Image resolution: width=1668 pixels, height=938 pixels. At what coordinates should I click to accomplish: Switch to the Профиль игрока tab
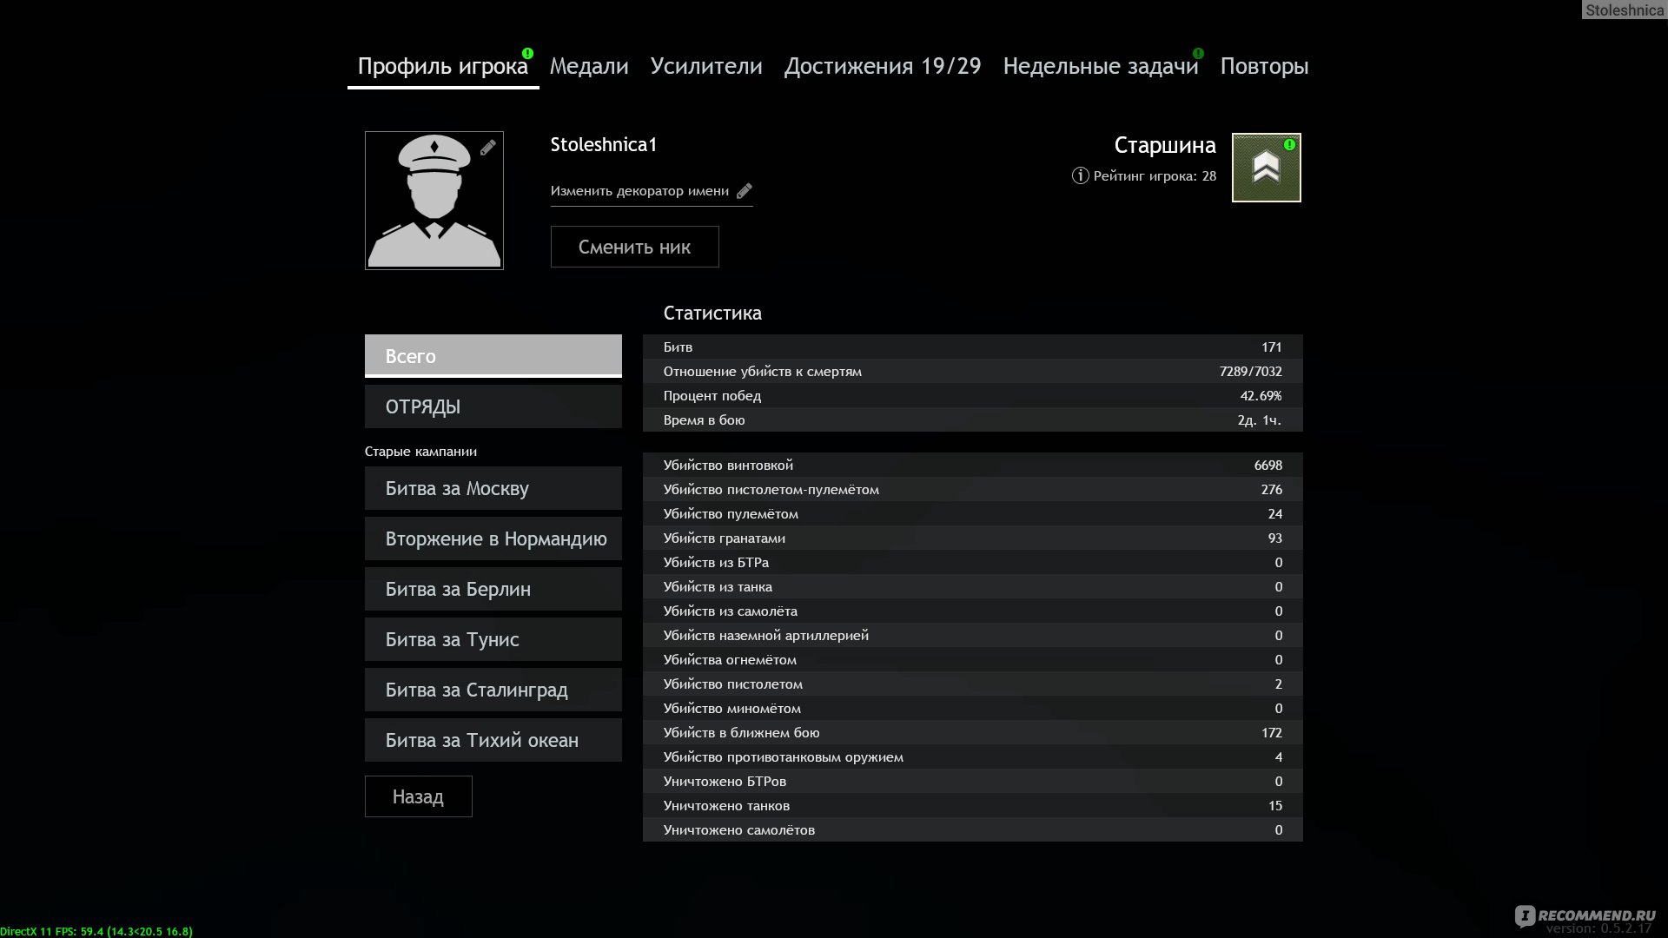pyautogui.click(x=443, y=66)
